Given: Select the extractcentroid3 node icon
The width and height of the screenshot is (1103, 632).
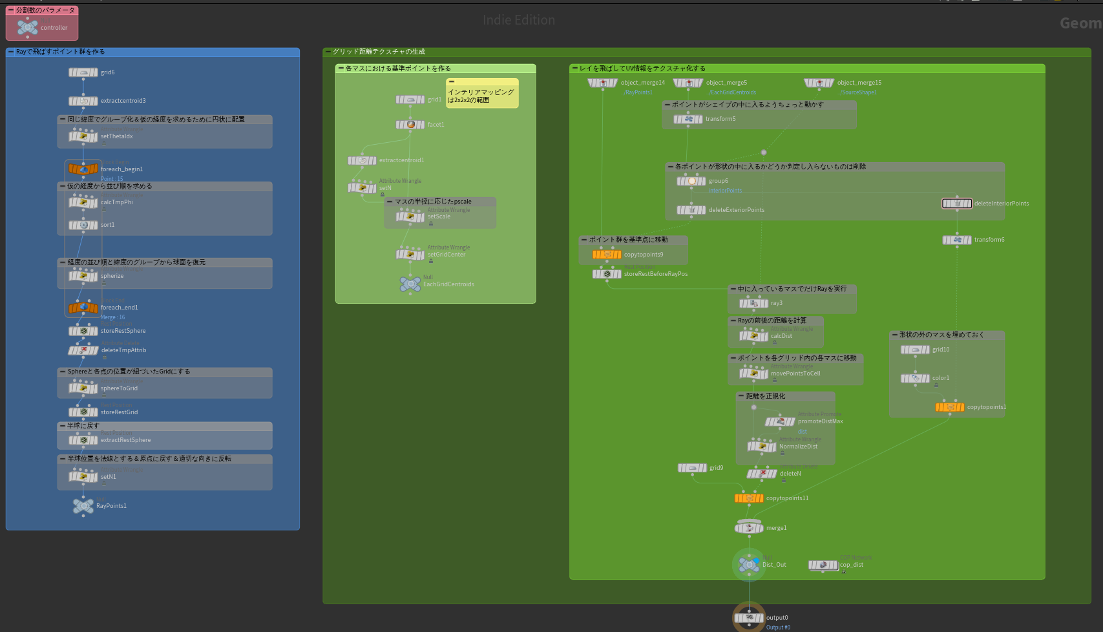Looking at the screenshot, I should 83,101.
